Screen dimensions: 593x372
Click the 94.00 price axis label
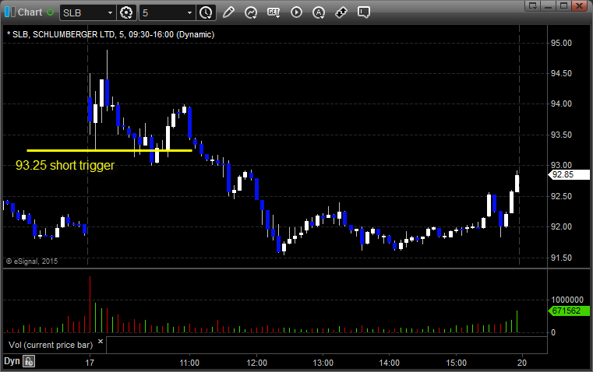click(x=561, y=104)
